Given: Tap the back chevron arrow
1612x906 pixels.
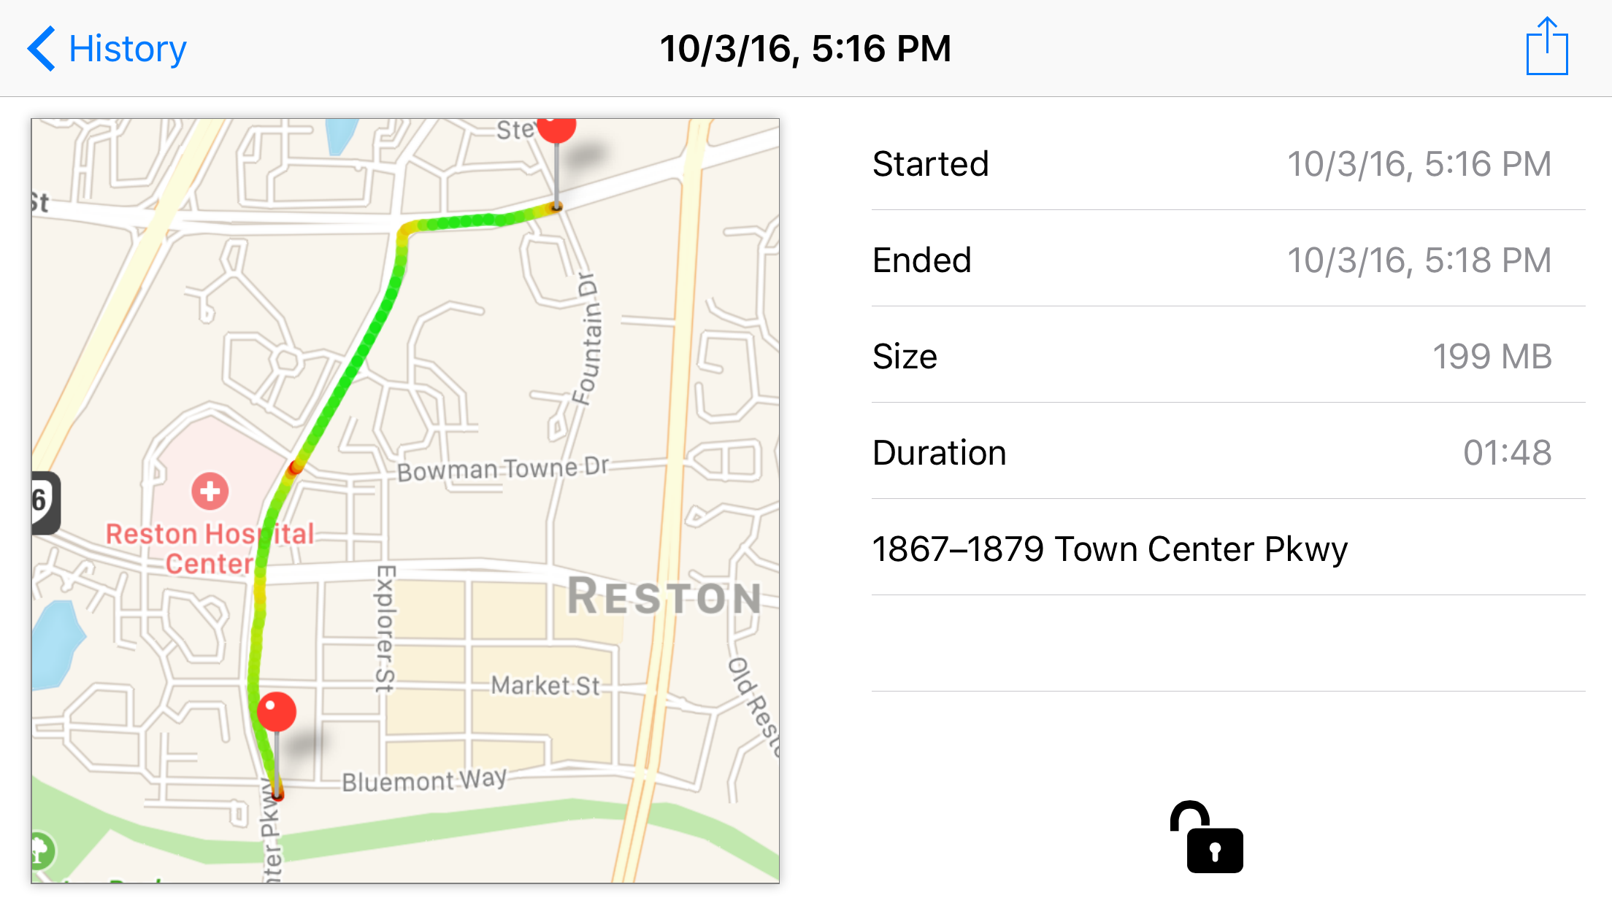Looking at the screenshot, I should pyautogui.click(x=42, y=49).
